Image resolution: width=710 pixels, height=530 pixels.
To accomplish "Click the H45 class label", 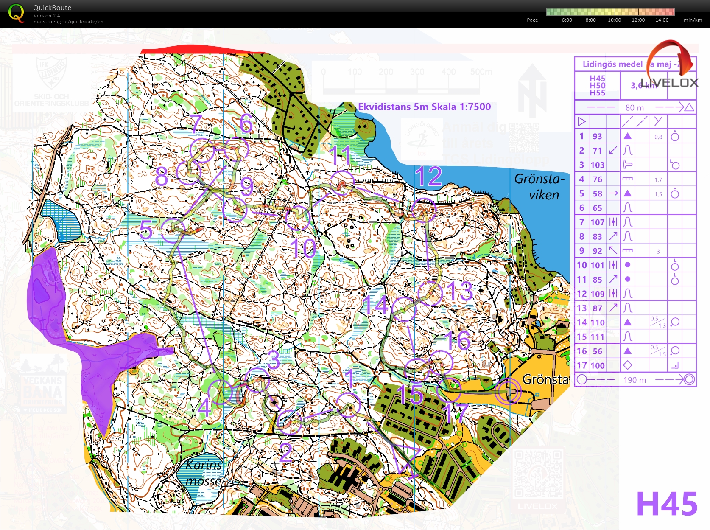I will 667,504.
